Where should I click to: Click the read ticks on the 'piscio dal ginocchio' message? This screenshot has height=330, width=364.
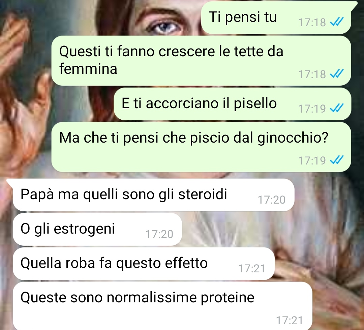coord(337,160)
